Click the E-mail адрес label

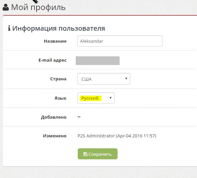53,60
